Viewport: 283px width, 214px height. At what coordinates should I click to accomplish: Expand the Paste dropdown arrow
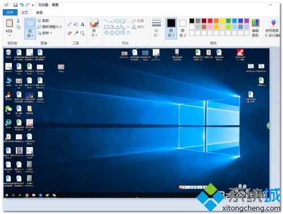pos(10,36)
